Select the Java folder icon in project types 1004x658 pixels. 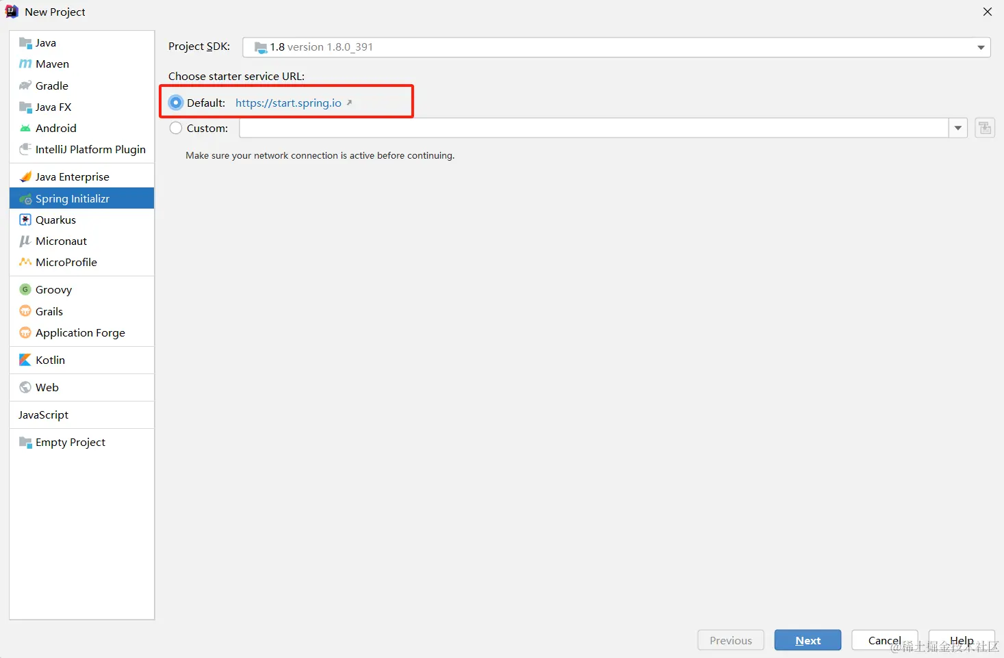(25, 43)
